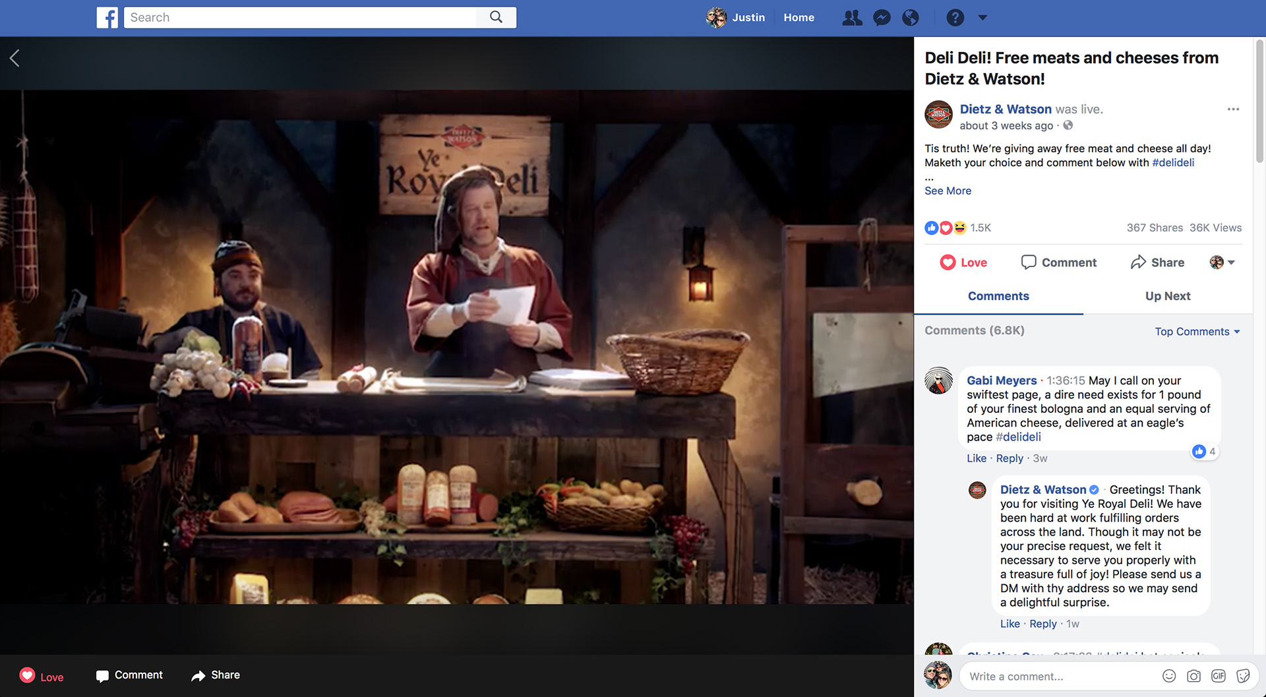1266x697 pixels.
Task: Switch to the Up Next tab
Action: [1168, 296]
